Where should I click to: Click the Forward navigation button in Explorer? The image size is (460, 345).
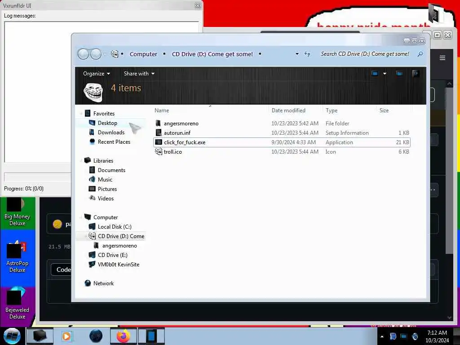pos(96,54)
